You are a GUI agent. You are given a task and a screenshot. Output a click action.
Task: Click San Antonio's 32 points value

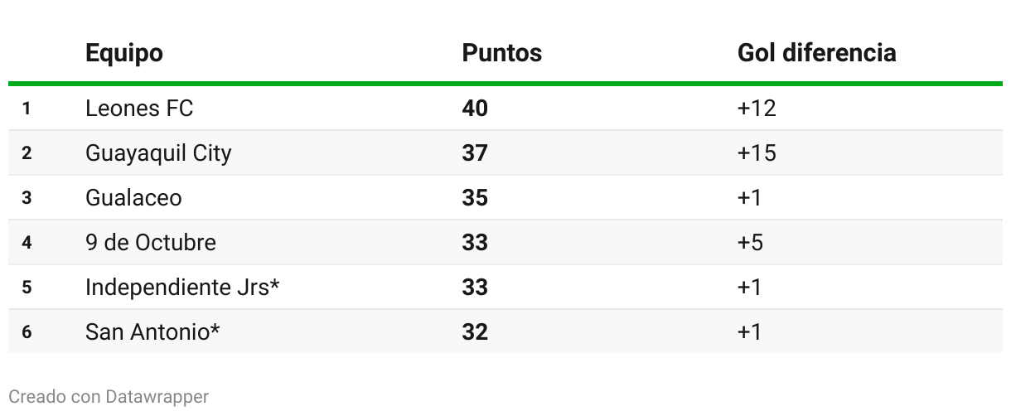[x=475, y=332]
